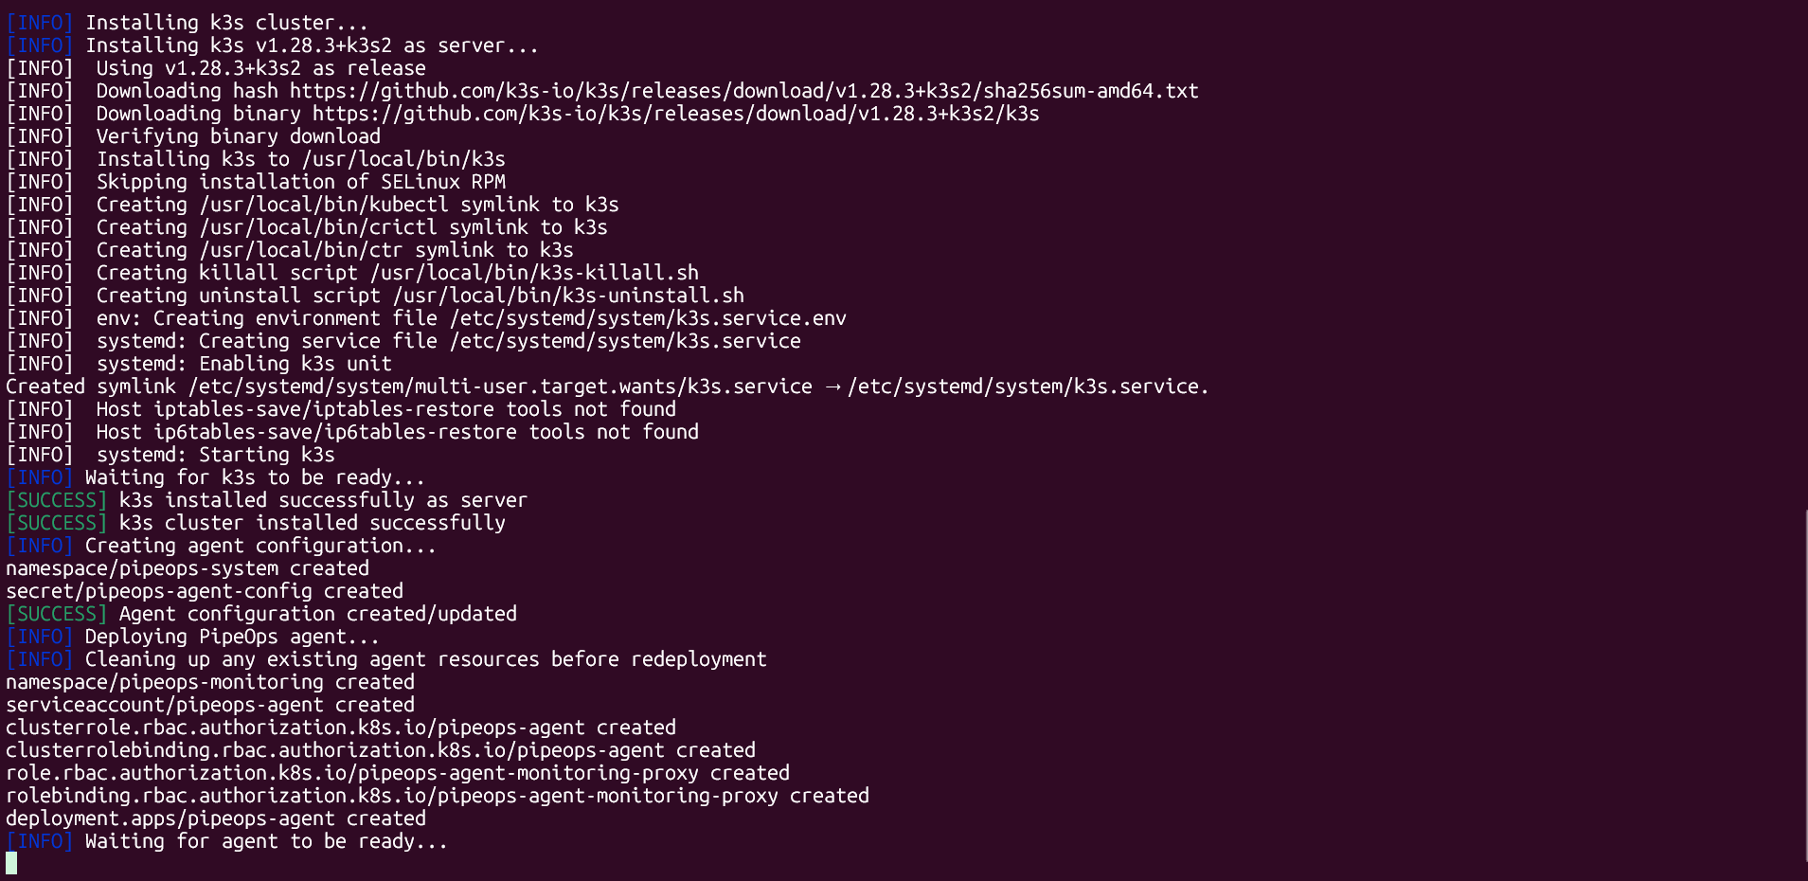Screen dimensions: 1808x881
Task: Open the sha256sum-amd64.txt GitHub download URL
Action: click(x=743, y=91)
